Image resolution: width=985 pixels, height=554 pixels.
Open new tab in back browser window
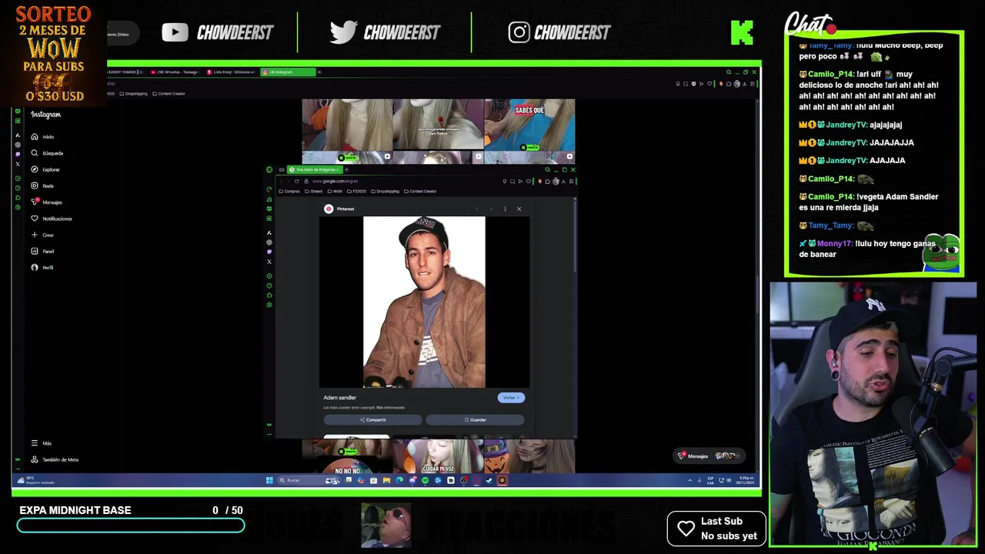point(319,72)
